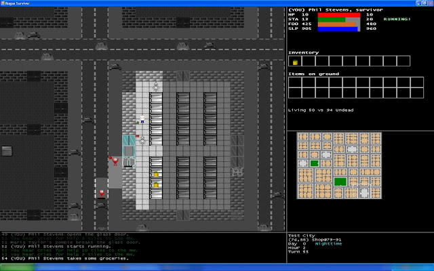Pick the lower groceries item on the shelf

156,185
